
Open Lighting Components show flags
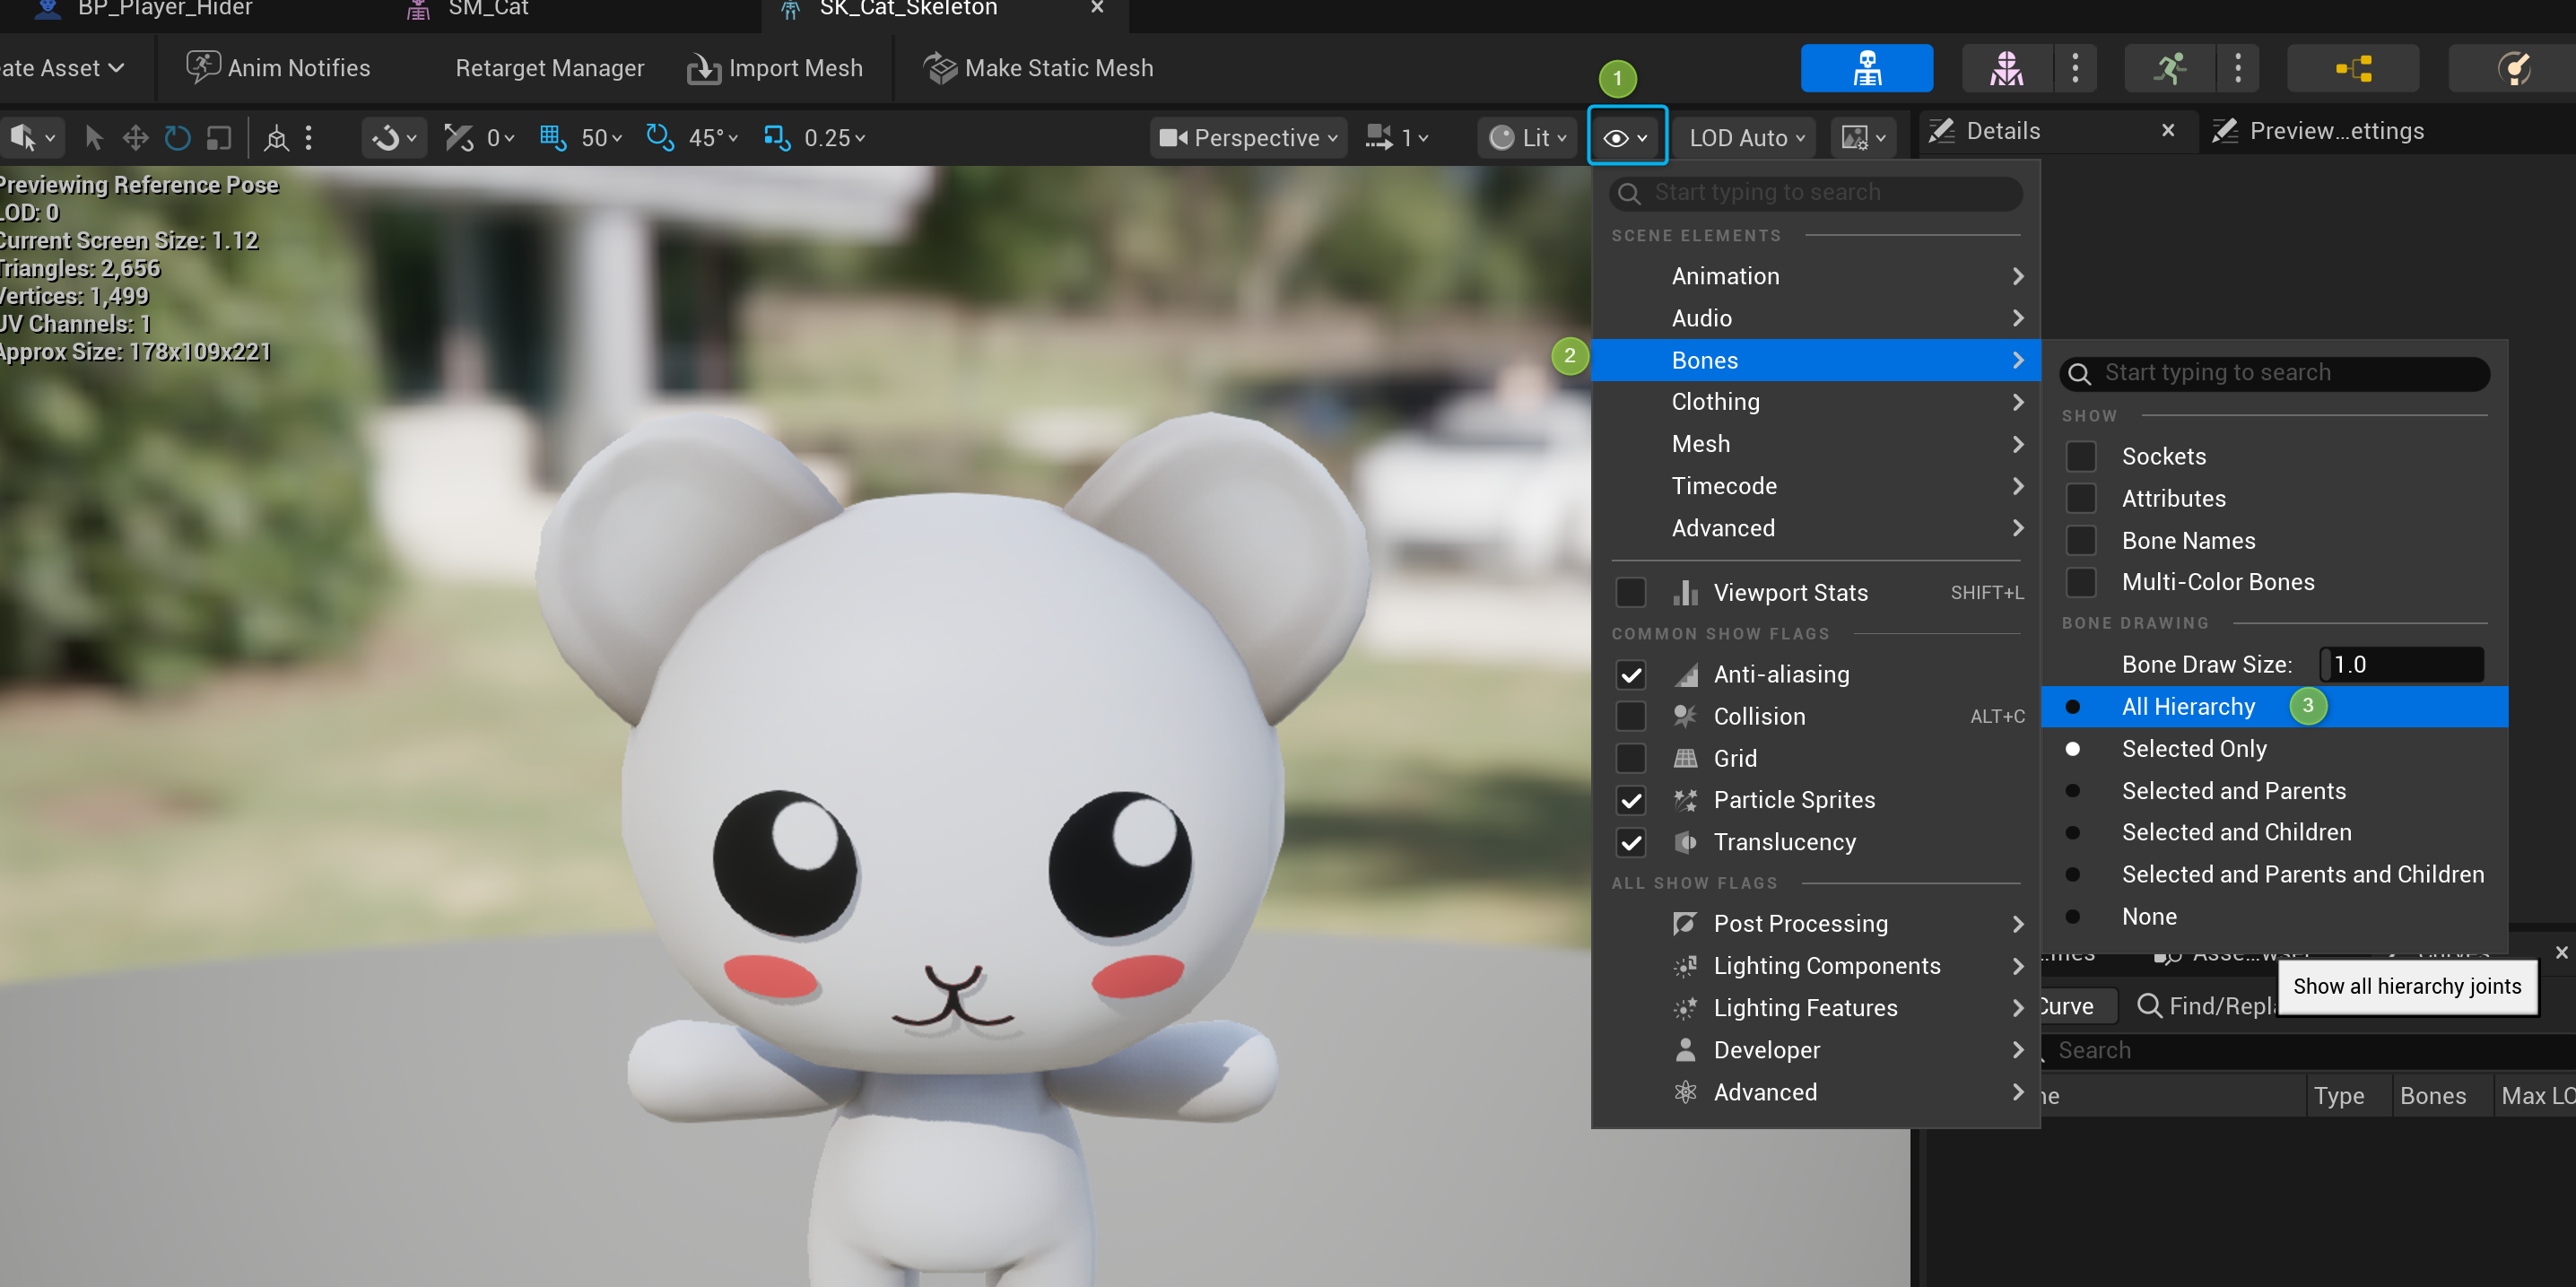(x=1815, y=965)
